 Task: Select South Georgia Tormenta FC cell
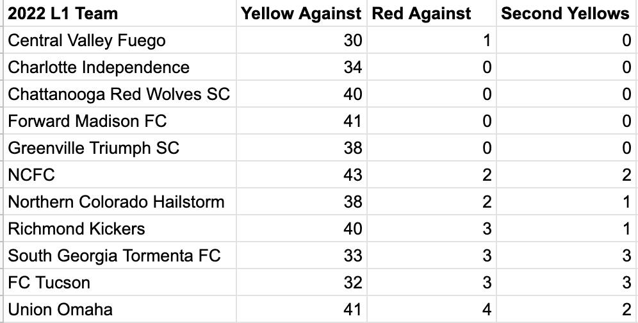click(114, 256)
